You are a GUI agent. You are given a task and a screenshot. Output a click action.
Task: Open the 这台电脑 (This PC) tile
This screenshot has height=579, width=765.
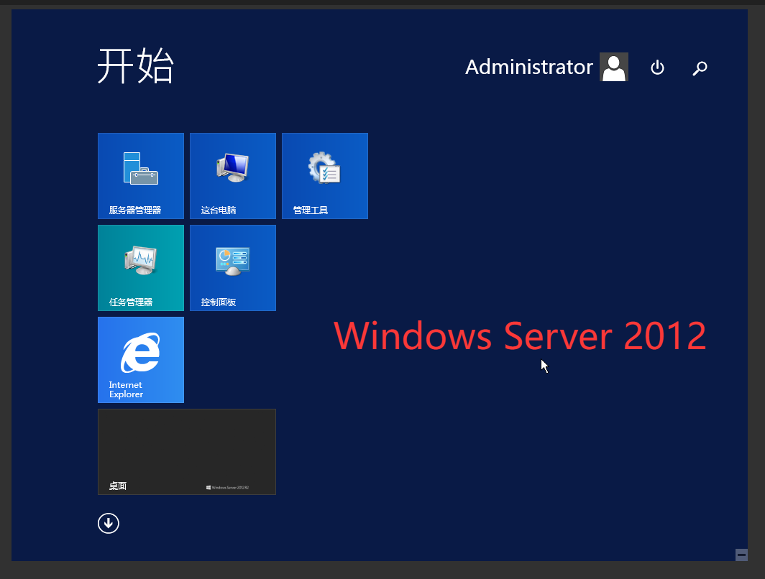click(233, 176)
